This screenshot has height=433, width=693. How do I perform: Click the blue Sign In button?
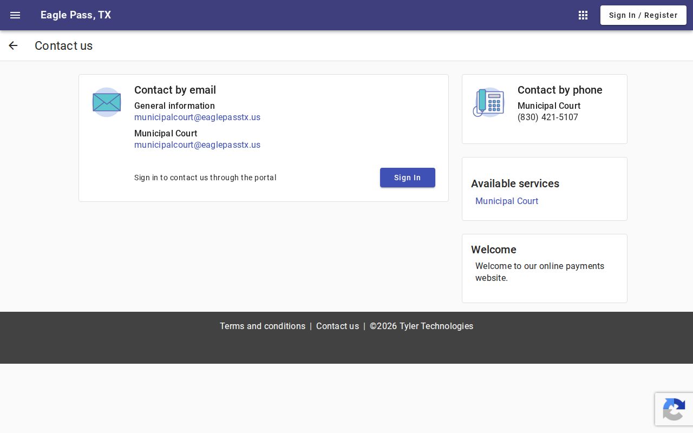(x=408, y=178)
